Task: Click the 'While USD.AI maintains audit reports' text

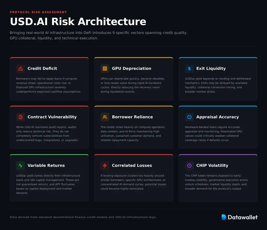Action: coord(47,134)
